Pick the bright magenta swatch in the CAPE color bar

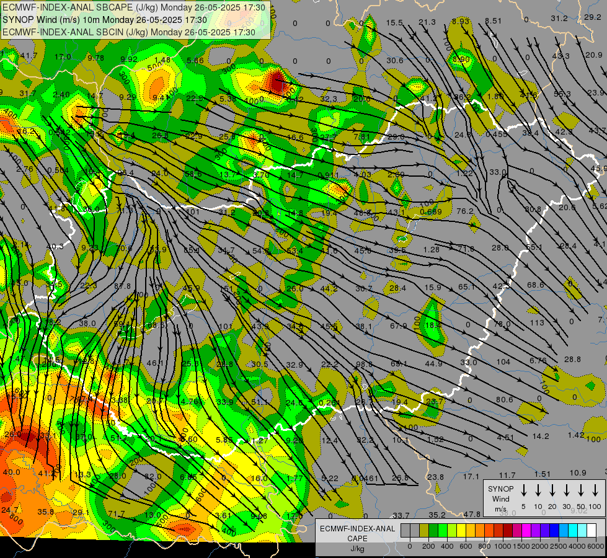point(526,530)
